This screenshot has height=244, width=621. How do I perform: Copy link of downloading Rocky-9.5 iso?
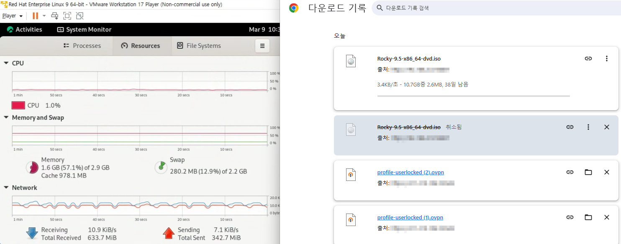[x=588, y=58]
